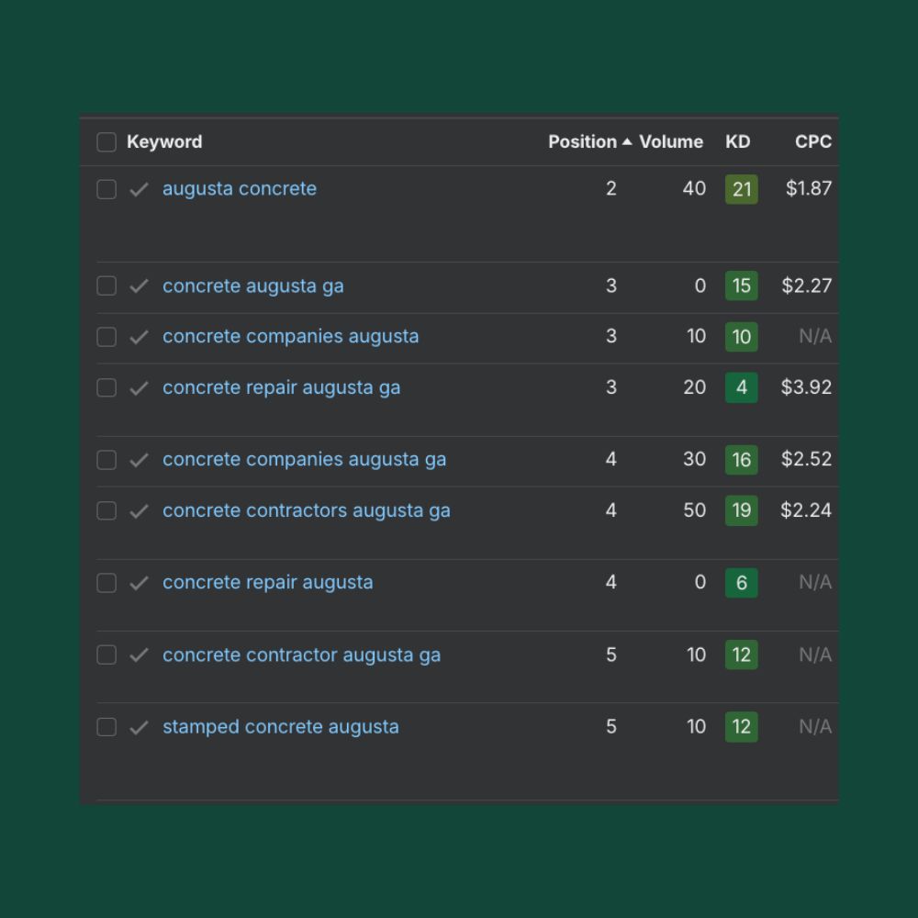This screenshot has width=918, height=918.
Task: Click checkmark icon beside concrete repair augusta ga
Action: point(139,388)
